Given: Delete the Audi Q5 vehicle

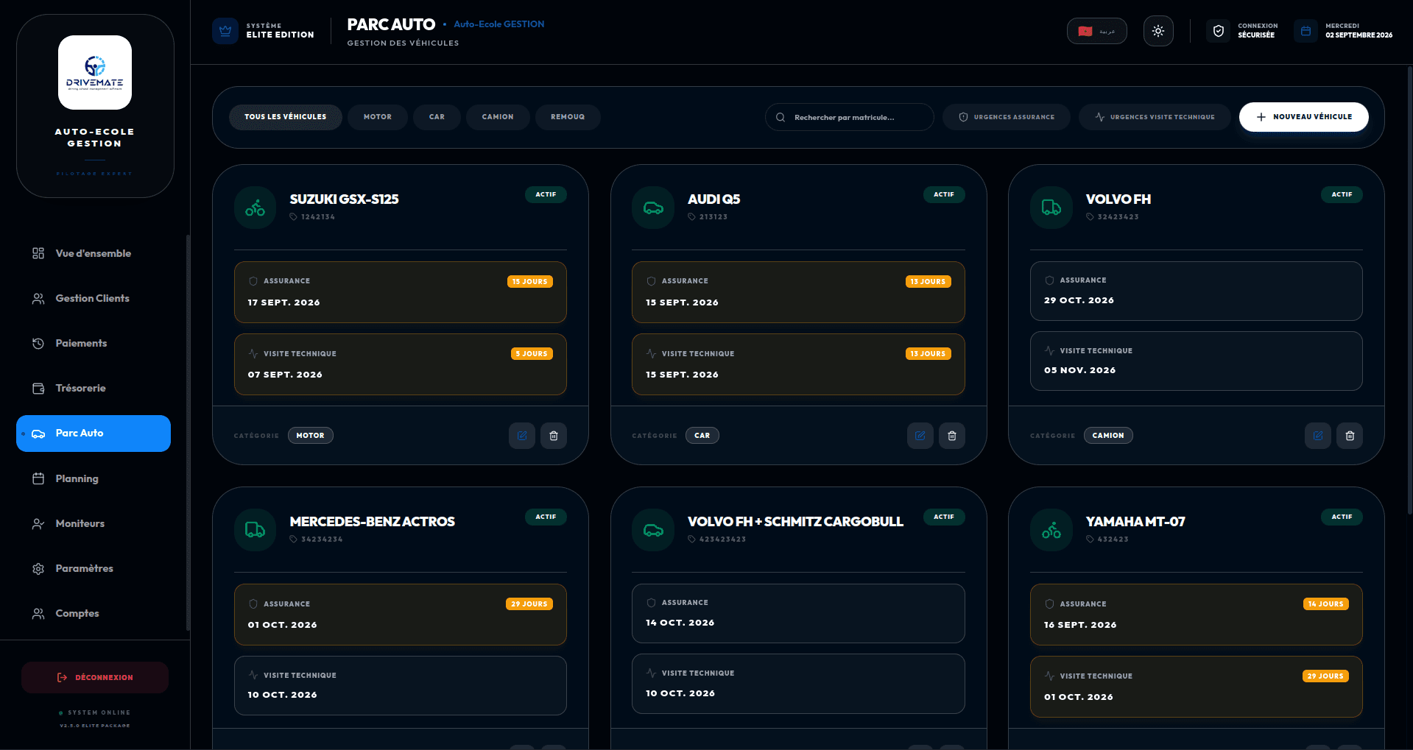Looking at the screenshot, I should (952, 436).
